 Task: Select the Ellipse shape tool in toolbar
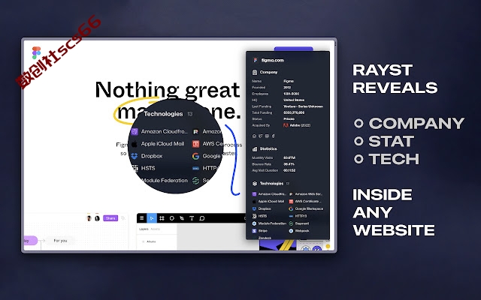tap(172, 218)
